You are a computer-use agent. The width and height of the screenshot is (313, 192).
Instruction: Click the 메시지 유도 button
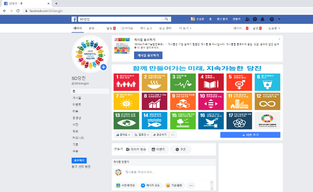[151, 186]
